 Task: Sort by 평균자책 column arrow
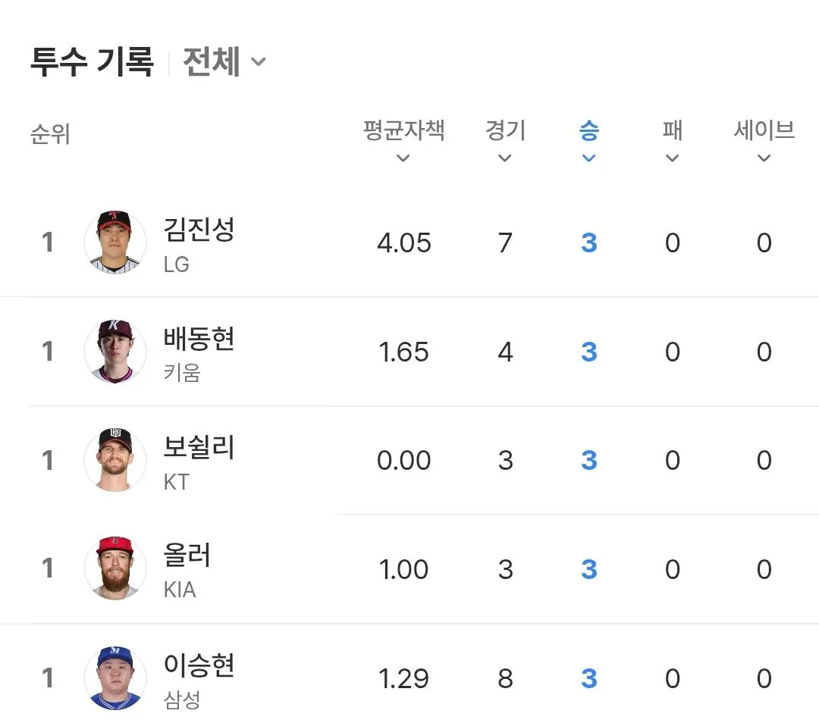point(403,158)
